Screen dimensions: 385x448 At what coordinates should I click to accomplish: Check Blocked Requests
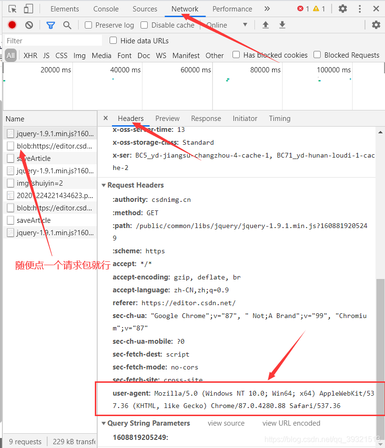pos(317,55)
